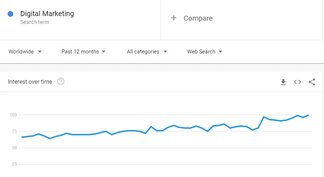Click the arrow next to Past 12 months

click(104, 52)
